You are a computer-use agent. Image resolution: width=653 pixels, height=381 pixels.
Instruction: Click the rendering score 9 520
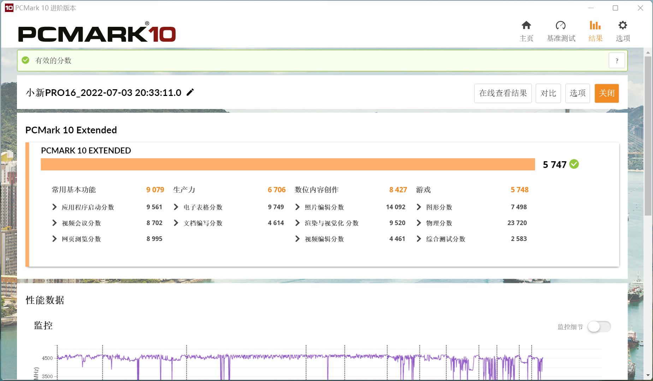coord(397,223)
